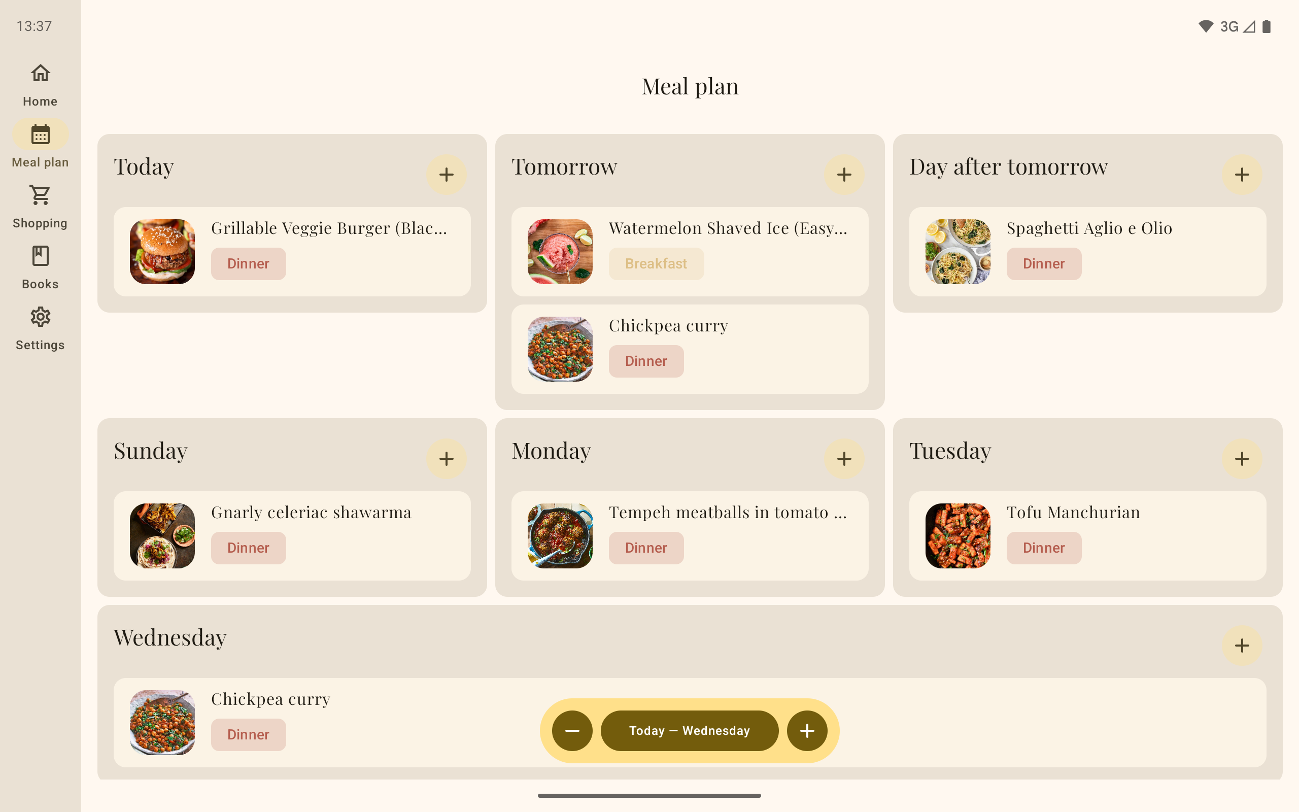Go to the Home tab
1299x812 pixels.
point(40,85)
